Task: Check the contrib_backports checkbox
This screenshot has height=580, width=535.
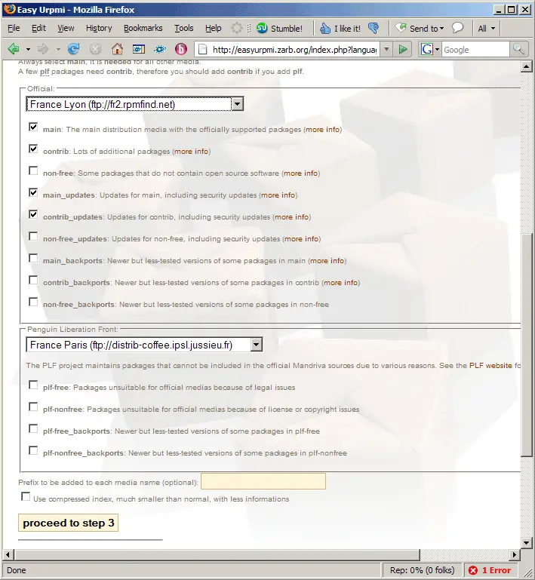Action: click(33, 280)
